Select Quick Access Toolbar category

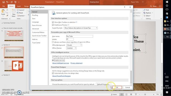(39, 36)
